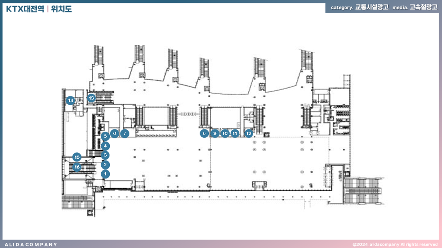Click location marker number 1
The image size is (442, 248).
(105, 174)
